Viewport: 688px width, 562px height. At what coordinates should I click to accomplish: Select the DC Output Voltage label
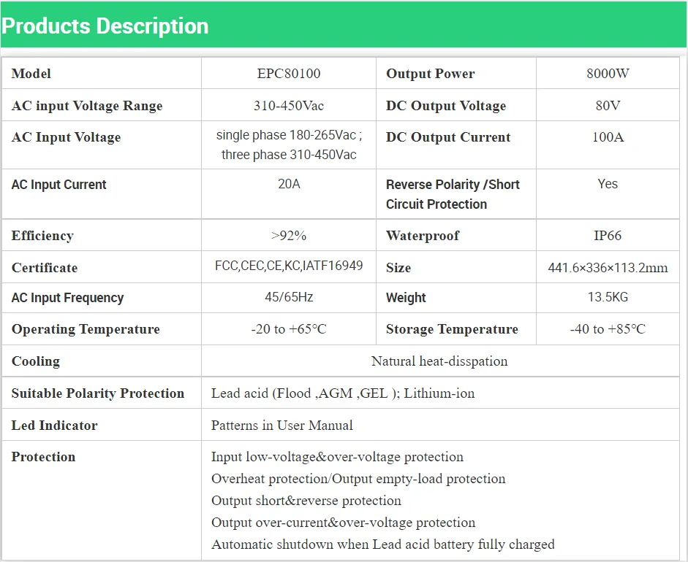[x=446, y=106]
